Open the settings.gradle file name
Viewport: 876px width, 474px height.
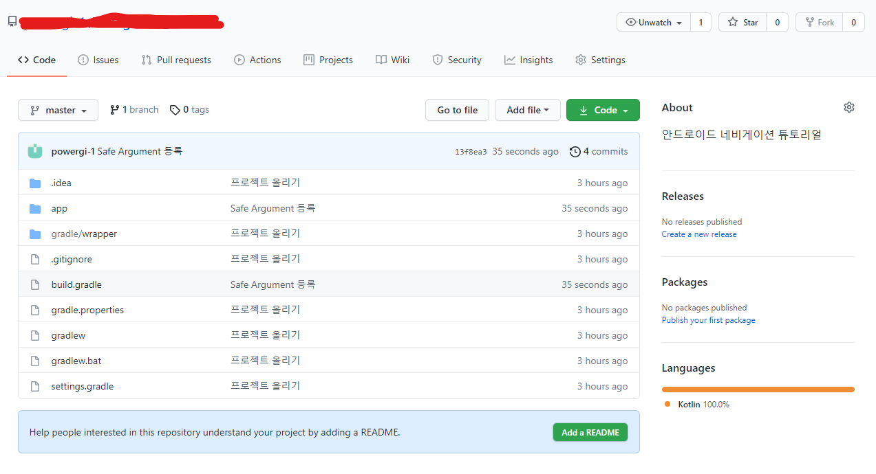83,386
